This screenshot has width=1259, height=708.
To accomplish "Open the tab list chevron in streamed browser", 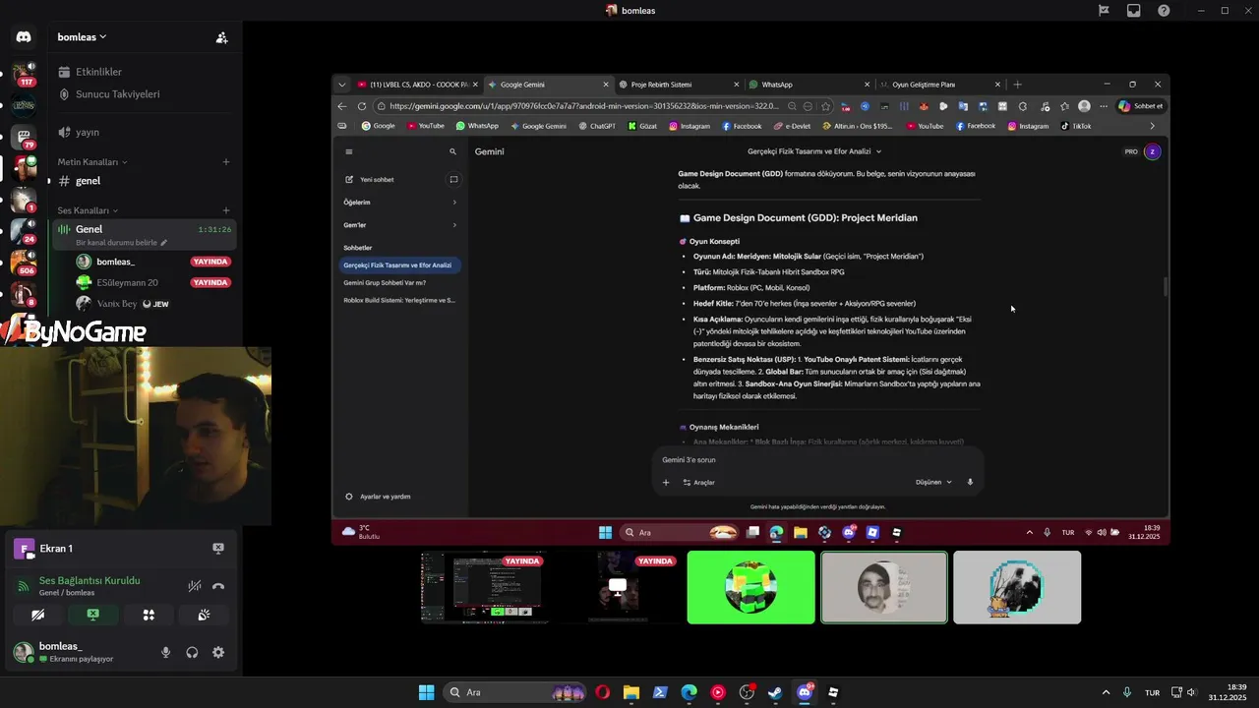I will [341, 85].
